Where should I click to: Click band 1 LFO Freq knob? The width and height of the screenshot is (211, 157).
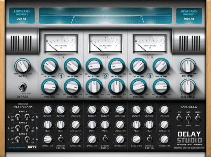tap(75, 110)
